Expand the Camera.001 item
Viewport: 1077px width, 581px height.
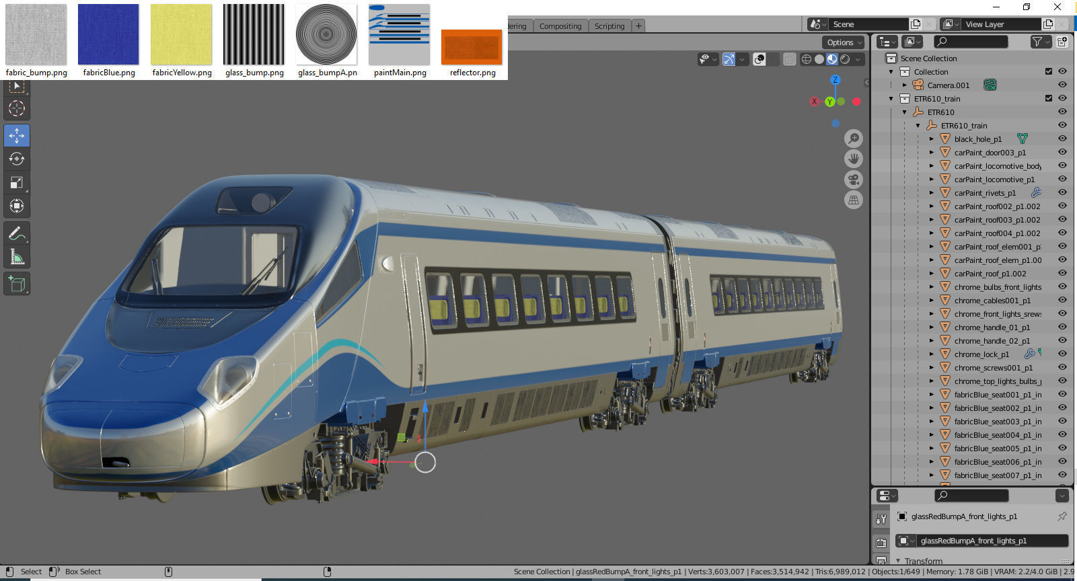[x=905, y=85]
